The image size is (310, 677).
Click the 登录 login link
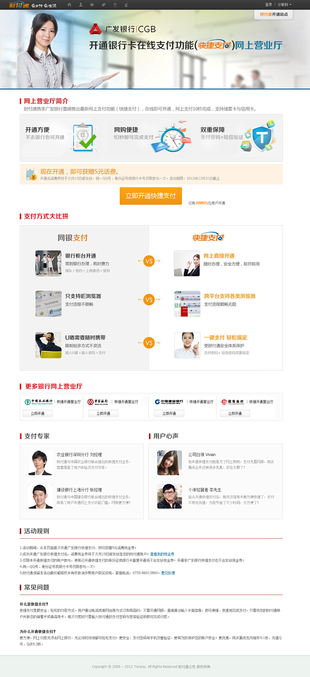tap(269, 4)
